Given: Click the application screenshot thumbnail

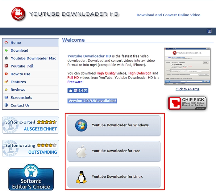Looking at the screenshot, I should 187,66.
